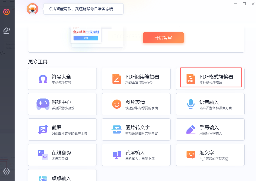The width and height of the screenshot is (256, 181).
Task: Click the 在线翻译 title text
Action: coord(61,153)
